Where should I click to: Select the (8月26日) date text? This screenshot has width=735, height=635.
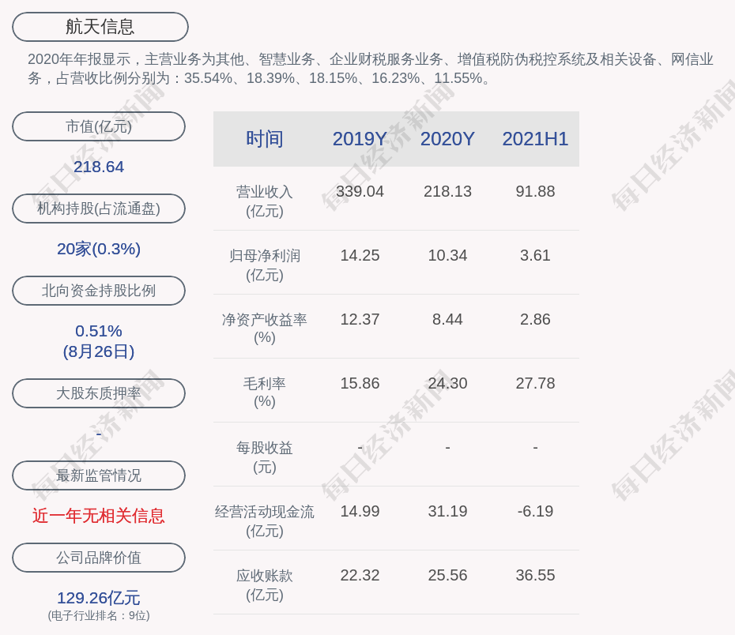[99, 351]
